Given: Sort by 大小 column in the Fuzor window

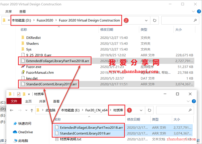Looking at the screenshot, I should click(x=179, y=29).
